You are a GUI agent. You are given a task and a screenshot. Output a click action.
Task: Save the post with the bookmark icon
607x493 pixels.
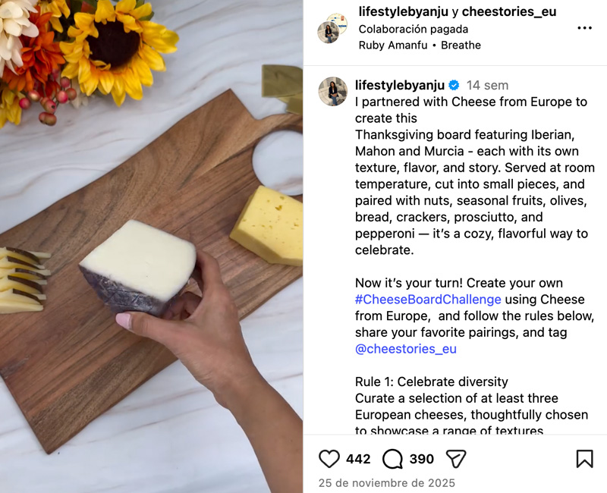pyautogui.click(x=584, y=459)
